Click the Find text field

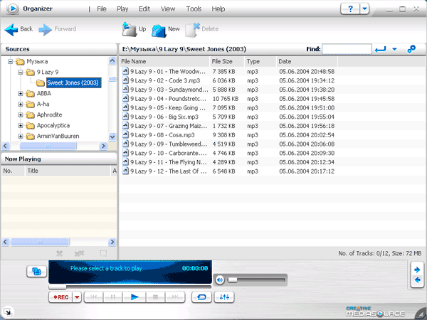pos(347,49)
